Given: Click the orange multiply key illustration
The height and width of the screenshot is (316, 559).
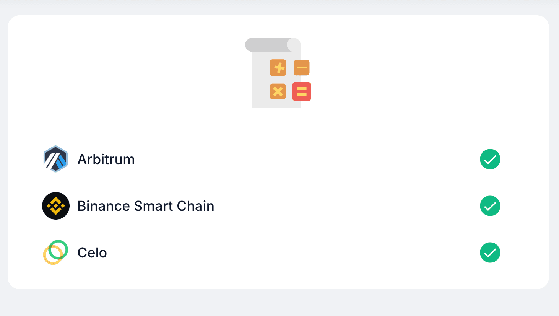Looking at the screenshot, I should [x=278, y=92].
